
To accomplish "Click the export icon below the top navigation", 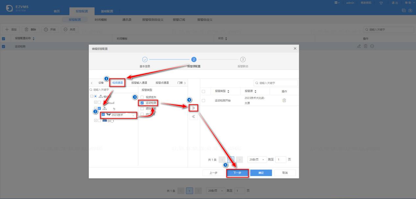I will (410, 10).
